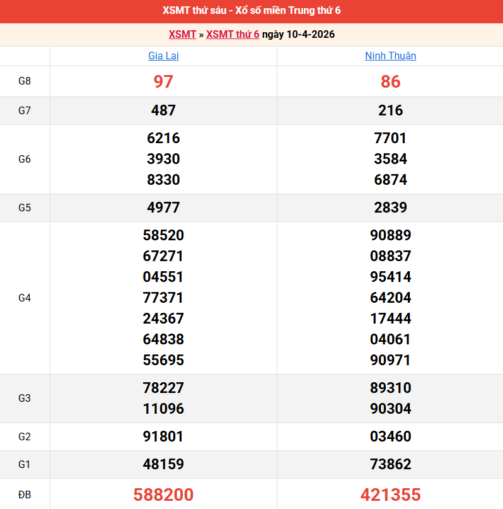Select Ninh Thuận G2 number 03460

click(x=390, y=436)
